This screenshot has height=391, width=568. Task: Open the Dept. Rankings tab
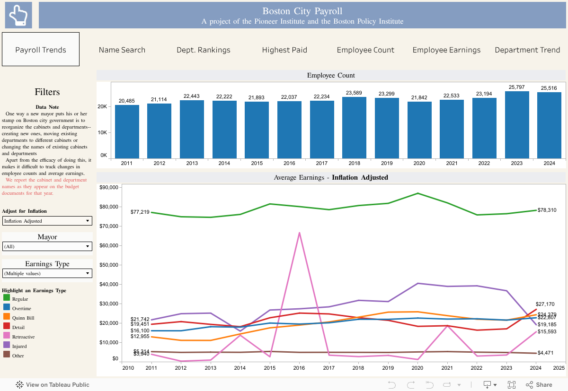[204, 50]
